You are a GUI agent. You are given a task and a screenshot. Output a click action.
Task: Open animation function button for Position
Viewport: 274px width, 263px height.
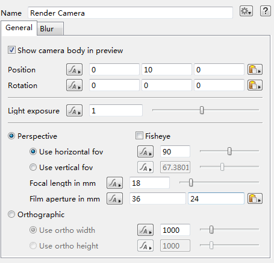pyautogui.click(x=74, y=69)
